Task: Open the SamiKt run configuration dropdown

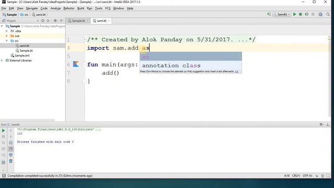Action: [282, 14]
